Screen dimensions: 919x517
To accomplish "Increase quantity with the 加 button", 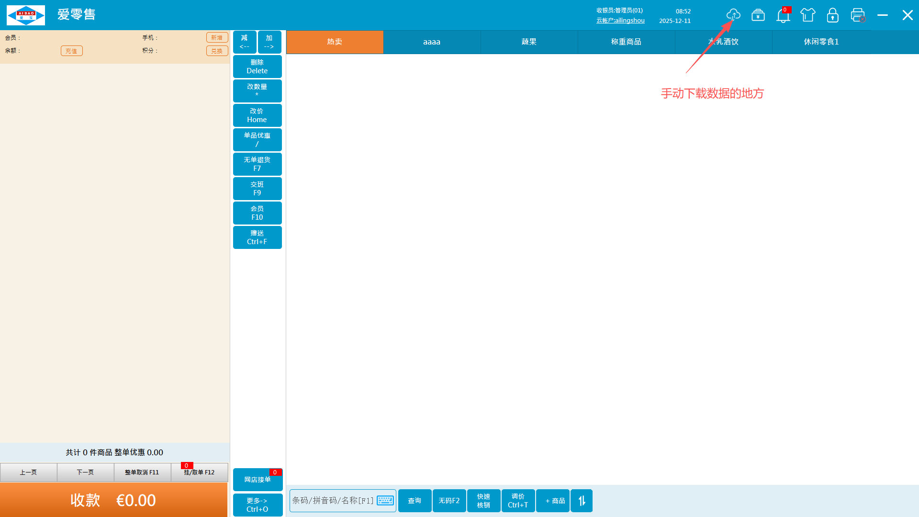I will [269, 42].
